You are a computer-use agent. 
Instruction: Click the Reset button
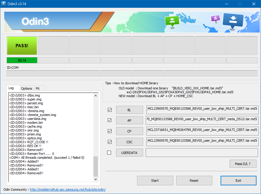click(x=194, y=181)
